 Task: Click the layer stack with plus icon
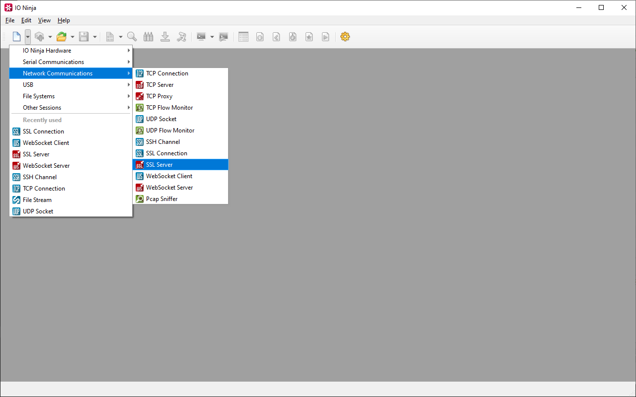point(39,37)
